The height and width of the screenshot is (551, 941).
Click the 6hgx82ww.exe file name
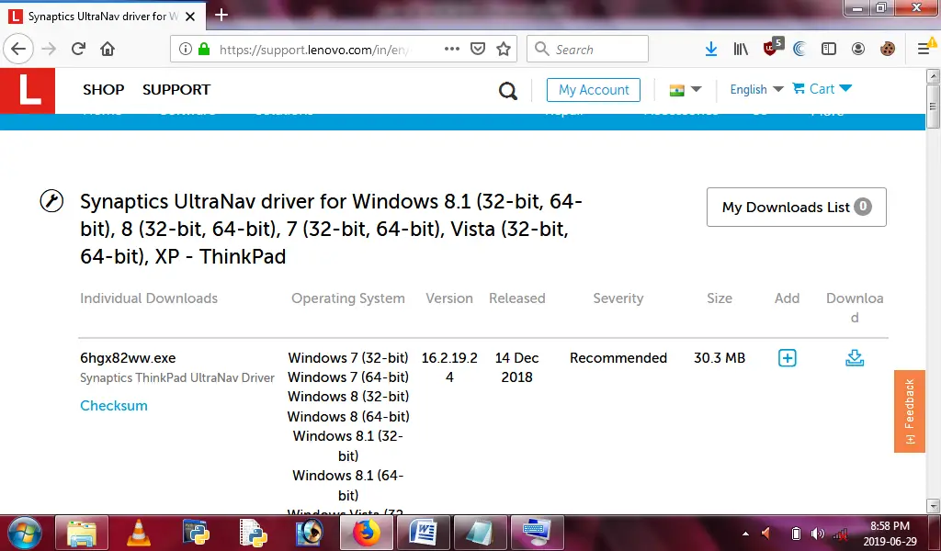click(128, 358)
